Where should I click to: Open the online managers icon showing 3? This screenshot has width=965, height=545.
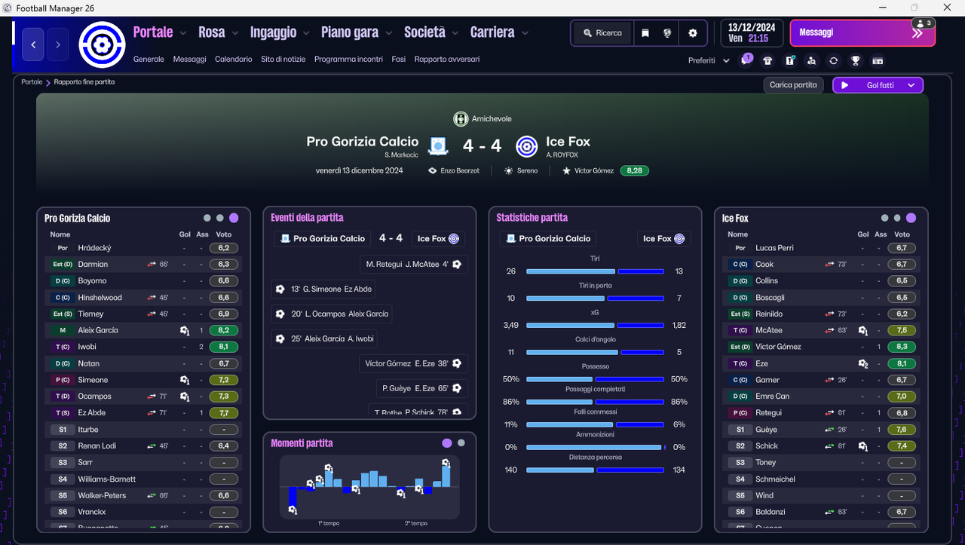pyautogui.click(x=925, y=23)
